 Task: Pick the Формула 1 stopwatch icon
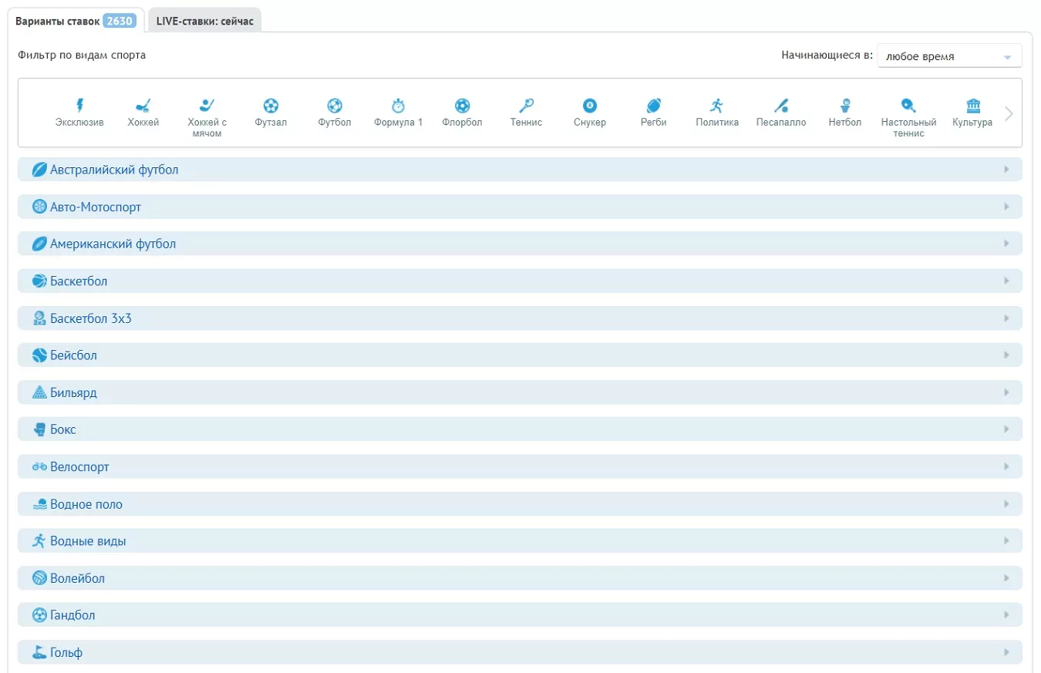tap(398, 106)
